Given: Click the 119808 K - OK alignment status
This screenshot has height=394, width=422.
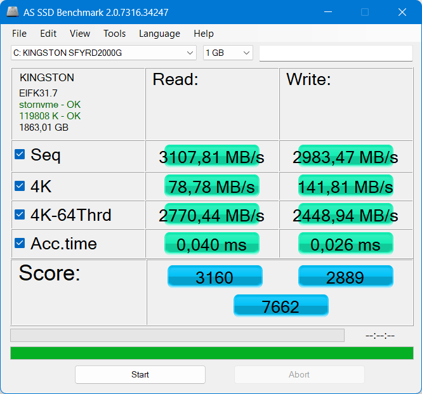Looking at the screenshot, I should coord(49,116).
